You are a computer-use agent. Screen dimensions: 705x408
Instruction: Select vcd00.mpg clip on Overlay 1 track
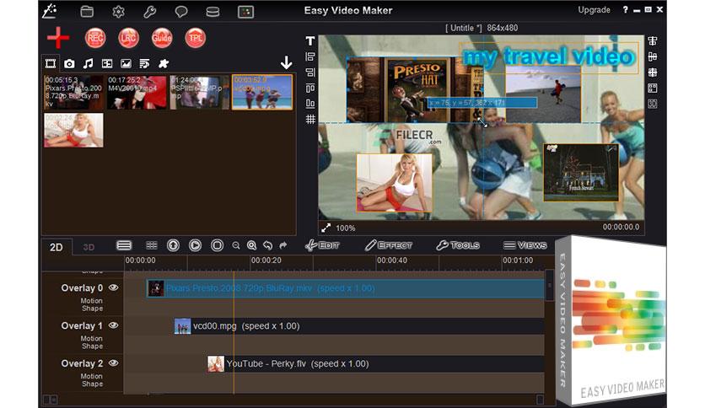coord(358,326)
